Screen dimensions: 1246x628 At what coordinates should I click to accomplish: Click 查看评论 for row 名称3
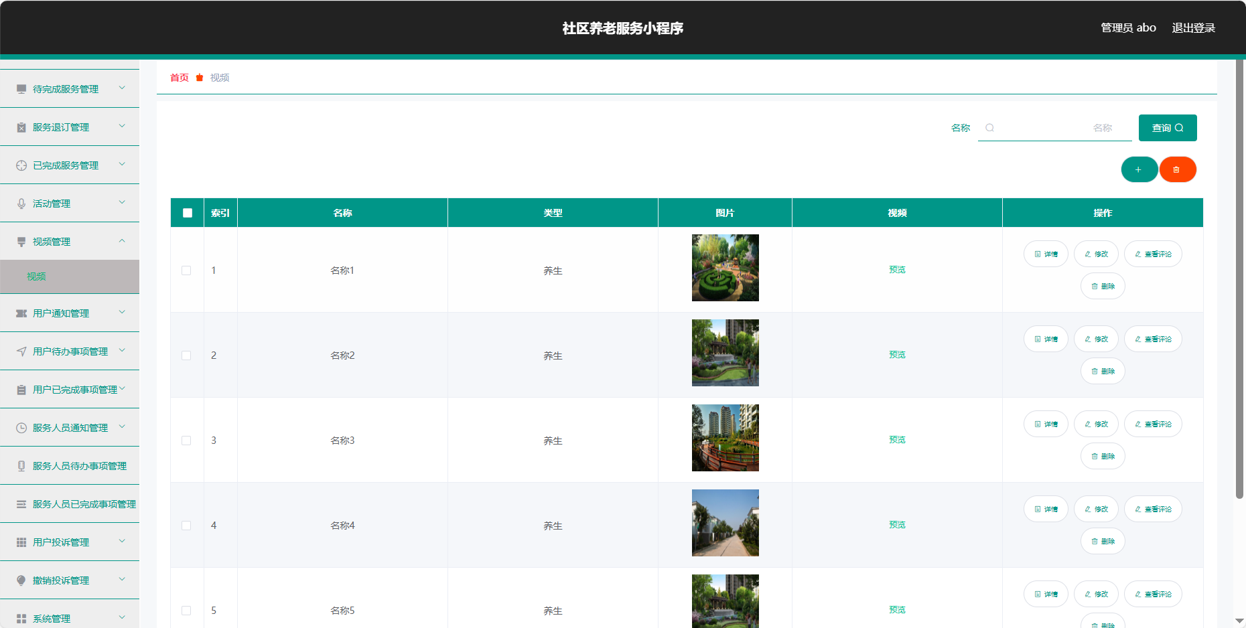[x=1153, y=424]
